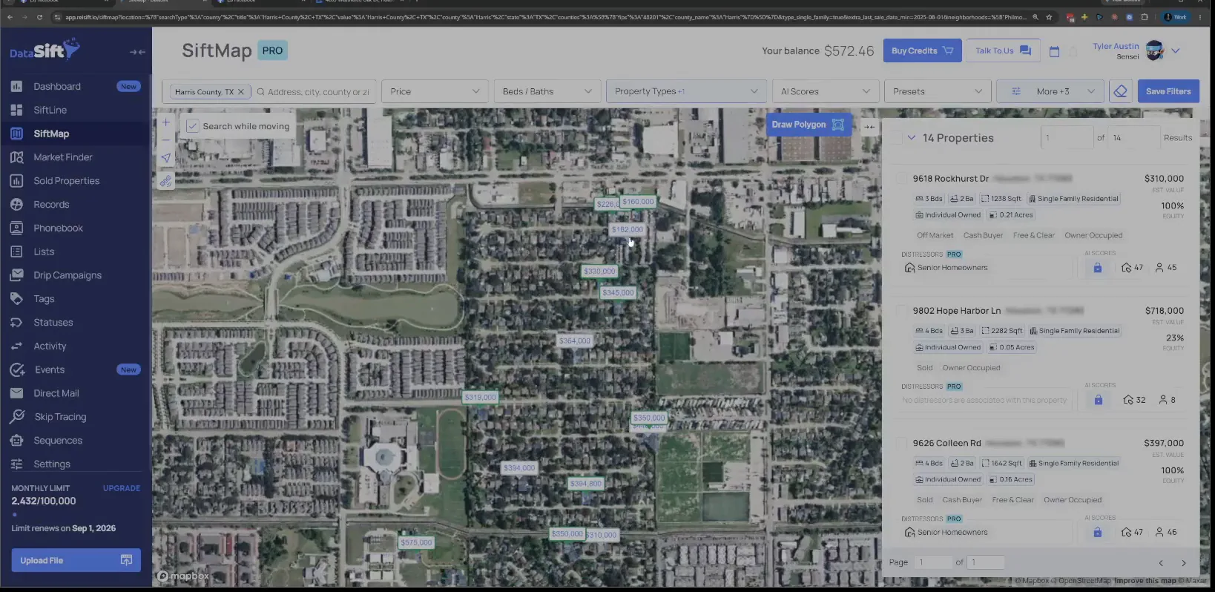Viewport: 1215px width, 592px height.
Task: Click the Tyler Austin profile avatar
Action: 1155,50
